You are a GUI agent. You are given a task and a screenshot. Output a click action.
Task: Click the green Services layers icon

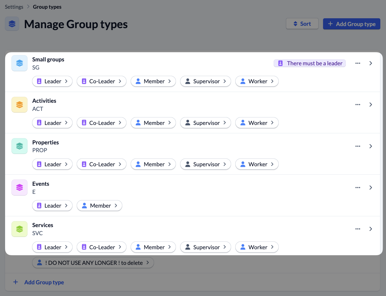click(x=19, y=229)
